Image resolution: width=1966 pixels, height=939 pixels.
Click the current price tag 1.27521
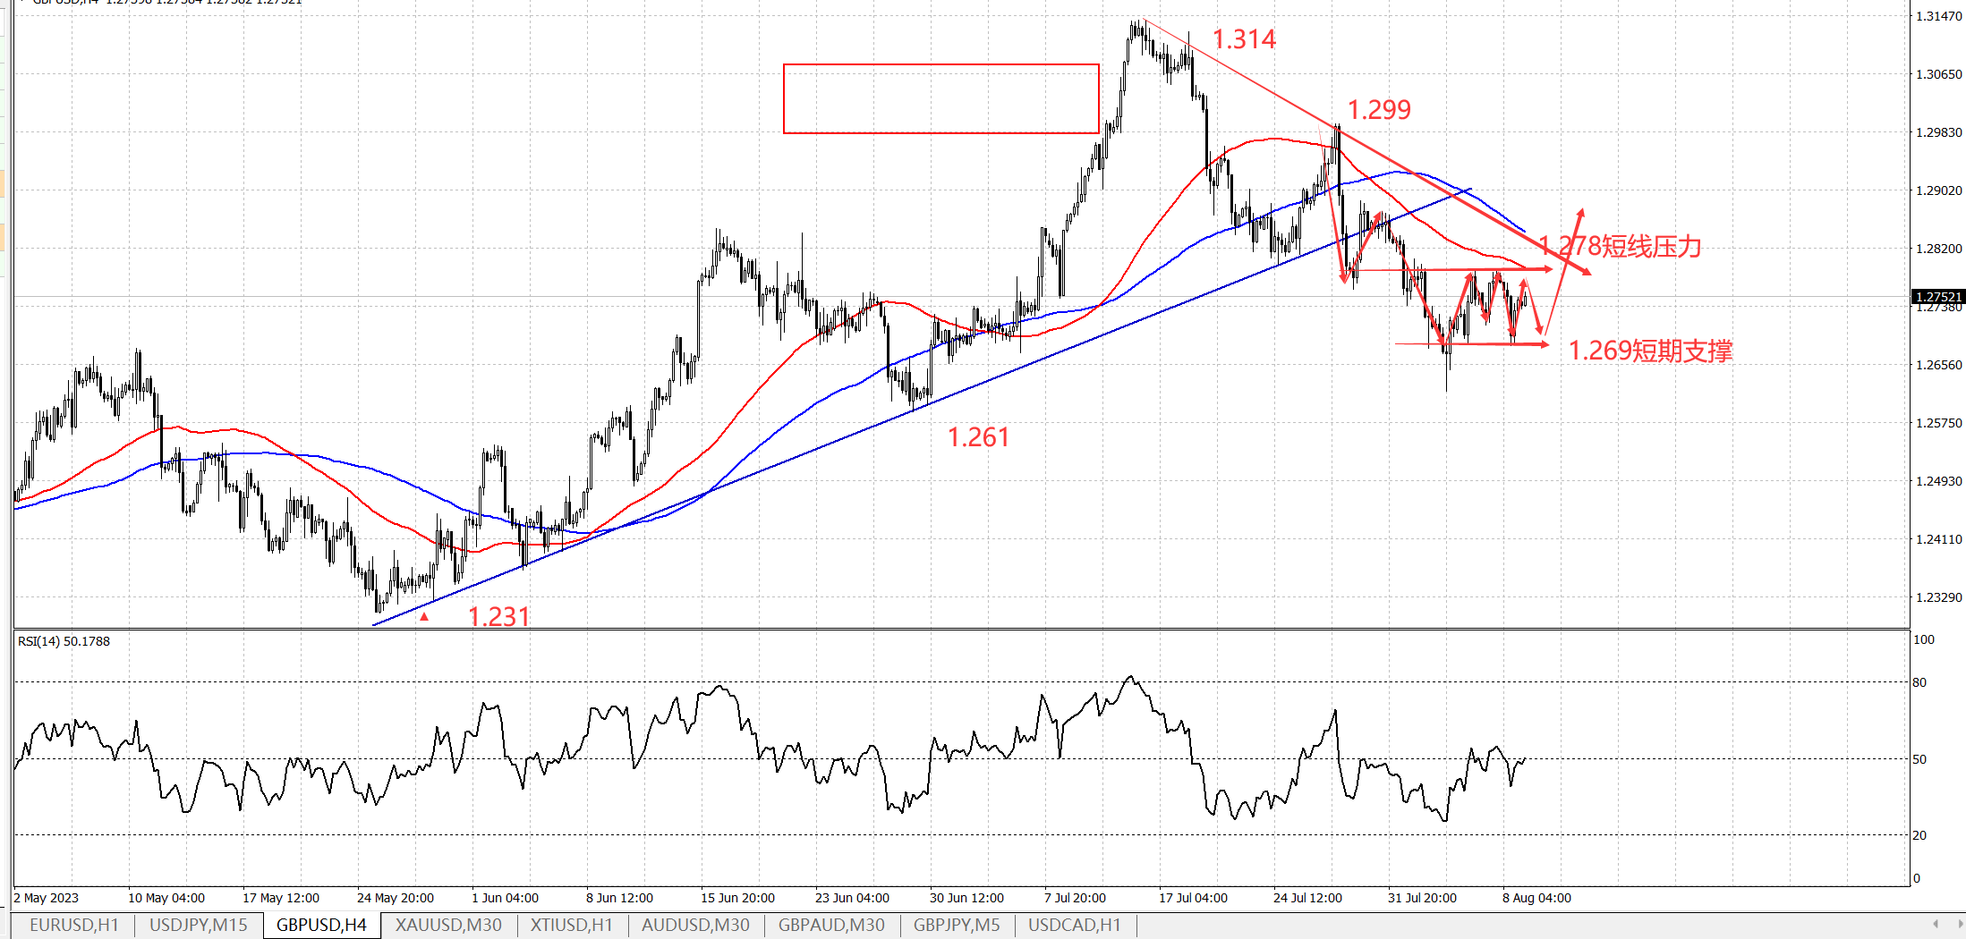pos(1938,296)
